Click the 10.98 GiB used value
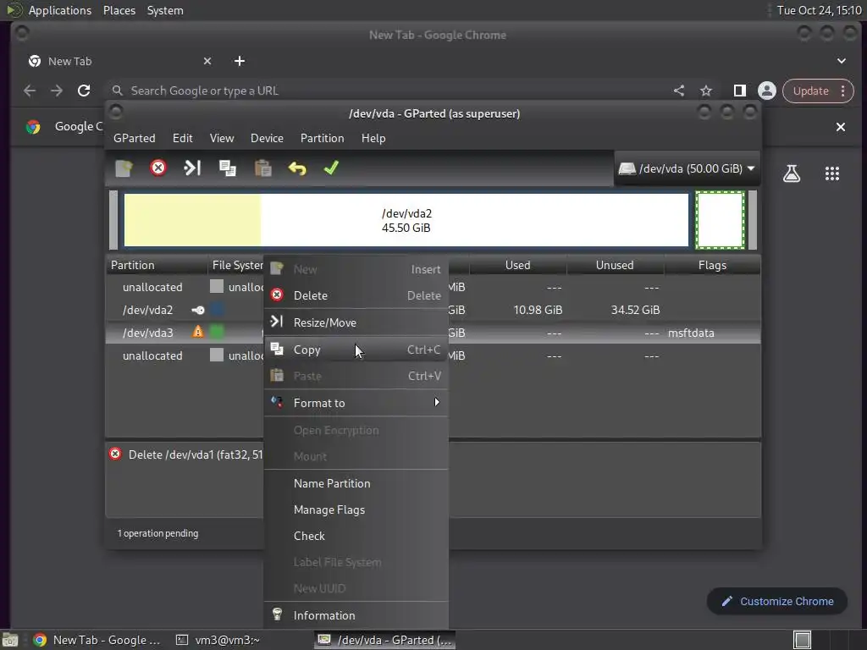 click(538, 310)
